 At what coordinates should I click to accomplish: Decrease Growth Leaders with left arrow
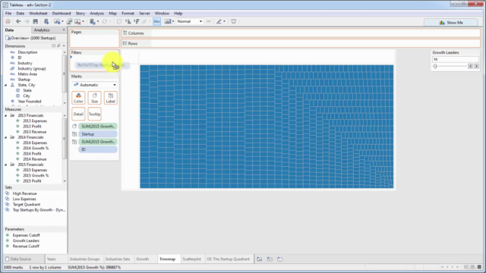(x=471, y=66)
